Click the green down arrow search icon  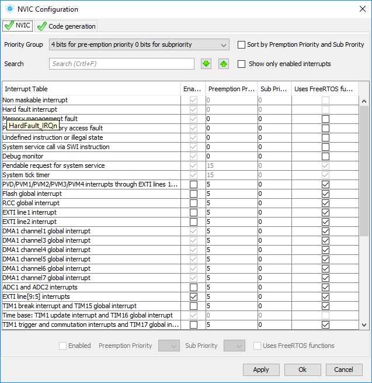tap(206, 64)
